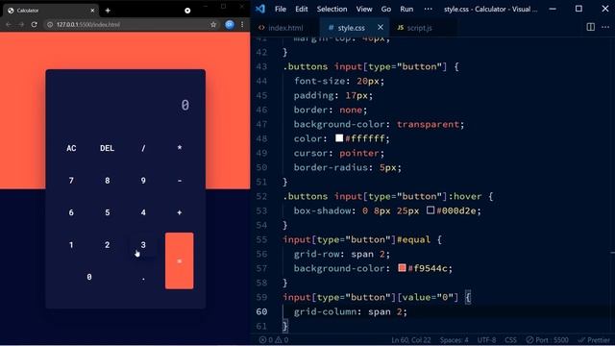The image size is (615, 346).
Task: Show more menu items ellipsis
Action: coord(429,9)
